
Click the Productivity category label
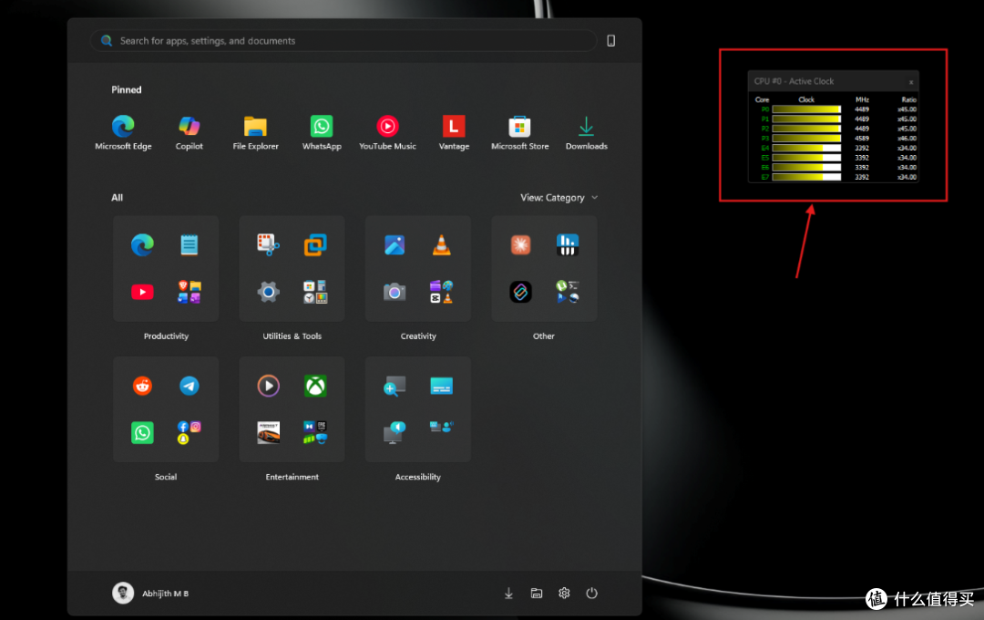[x=166, y=336]
